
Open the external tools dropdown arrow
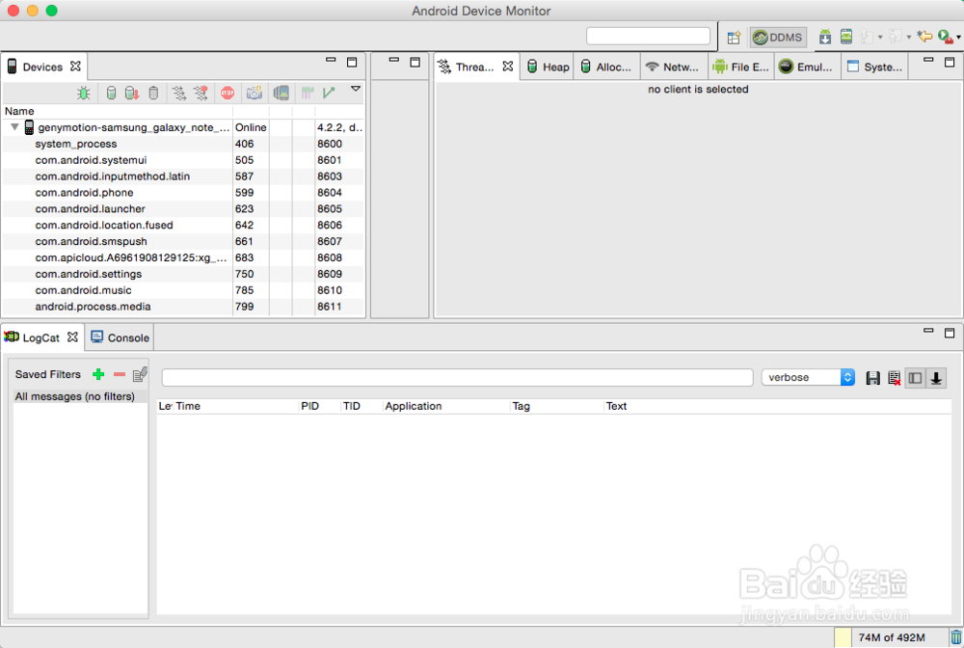click(x=958, y=38)
